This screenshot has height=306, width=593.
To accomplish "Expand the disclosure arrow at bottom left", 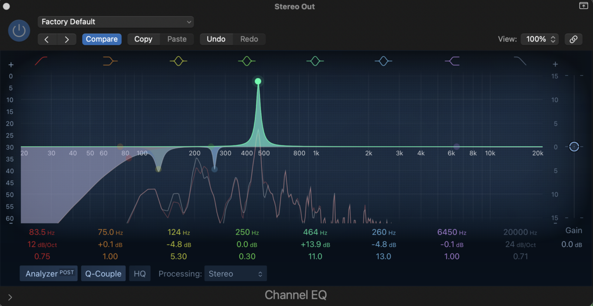I will pyautogui.click(x=10, y=297).
